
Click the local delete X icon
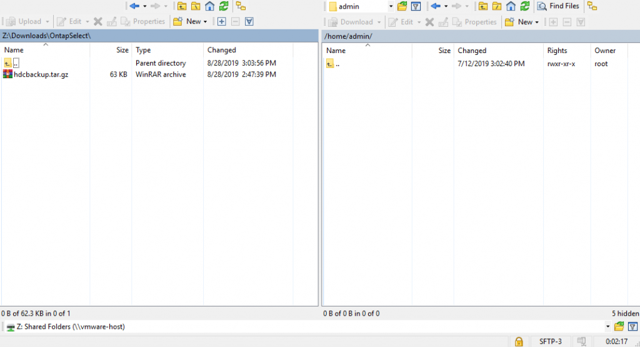point(98,22)
